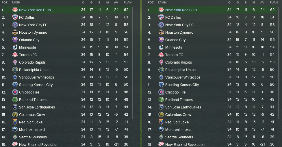Click the left table's vertical scrollbar
The height and width of the screenshot is (147, 282).
point(133,63)
